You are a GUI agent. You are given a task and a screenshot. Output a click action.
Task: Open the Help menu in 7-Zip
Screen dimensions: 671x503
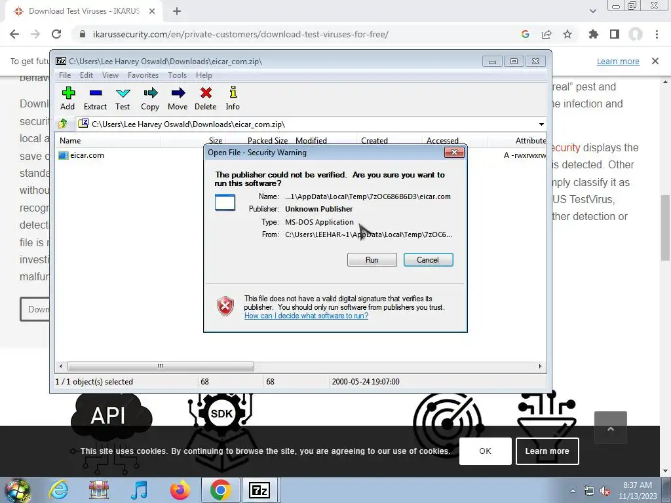(204, 75)
